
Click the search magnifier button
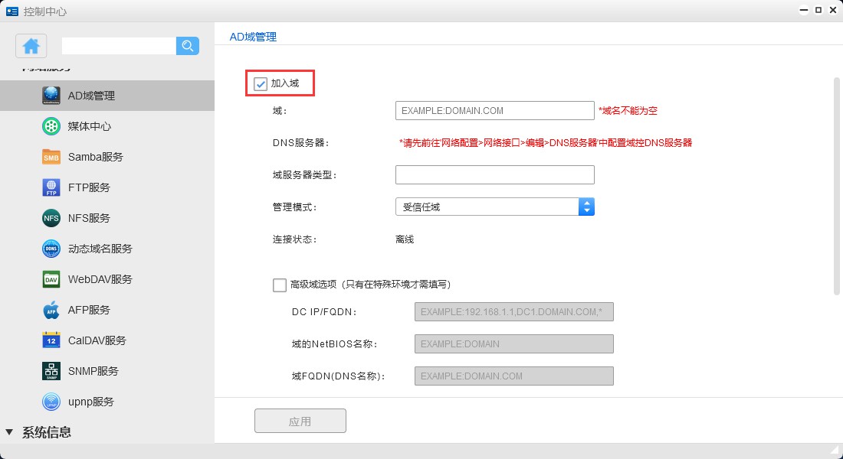click(x=188, y=46)
